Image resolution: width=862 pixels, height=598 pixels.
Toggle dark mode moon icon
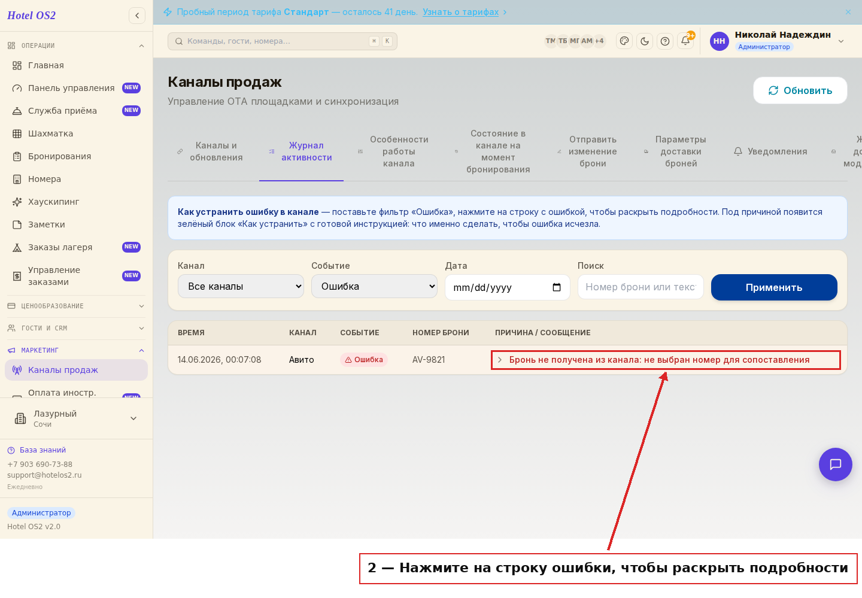pyautogui.click(x=645, y=41)
